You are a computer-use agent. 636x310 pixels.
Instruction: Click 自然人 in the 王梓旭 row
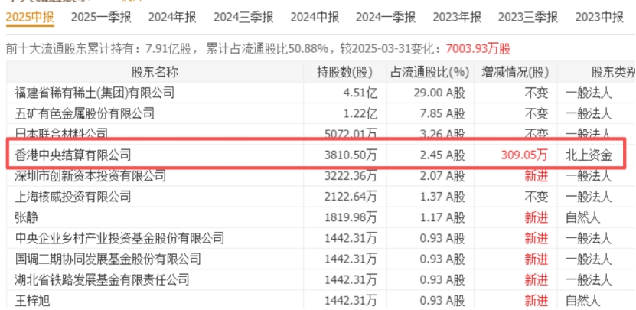pos(582,300)
